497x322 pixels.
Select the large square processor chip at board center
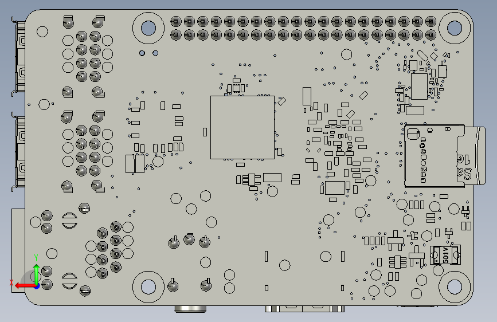click(x=242, y=127)
